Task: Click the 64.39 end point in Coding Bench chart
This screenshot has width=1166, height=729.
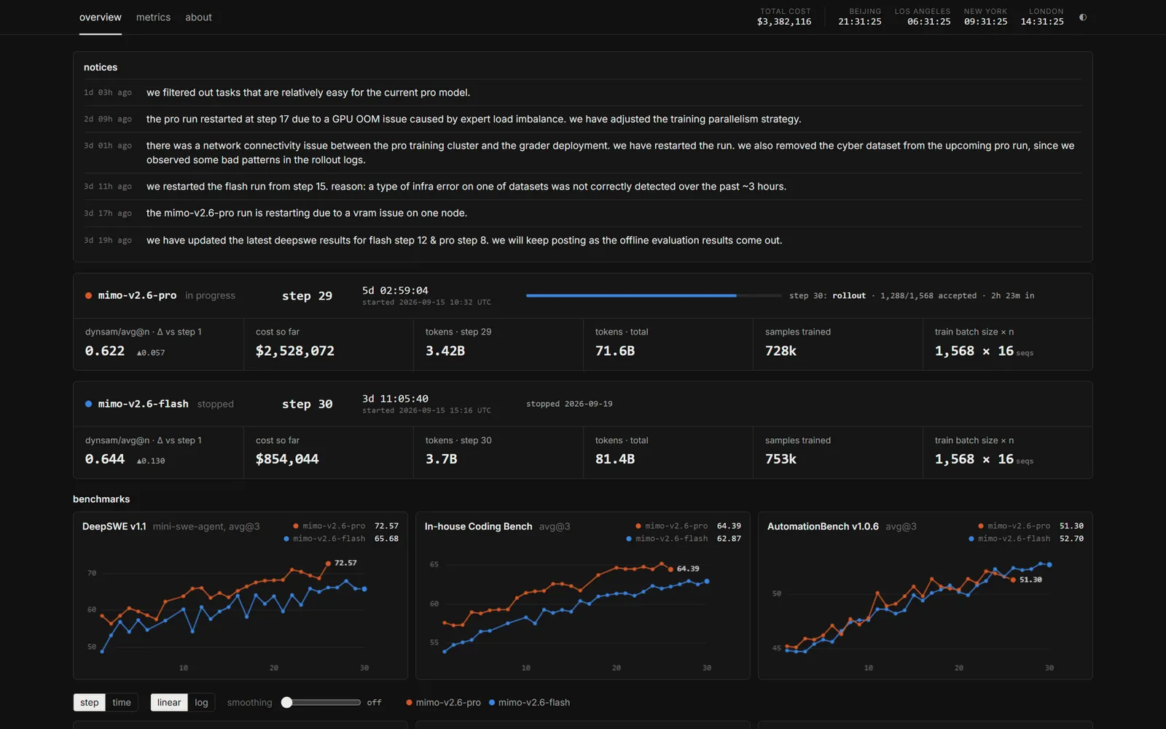Action: coord(670,569)
